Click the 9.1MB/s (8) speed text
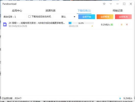Screen dimensions: 135x102 (x=107, y=25)
